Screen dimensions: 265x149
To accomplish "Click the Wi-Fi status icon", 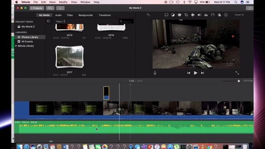I will [x=190, y=2].
